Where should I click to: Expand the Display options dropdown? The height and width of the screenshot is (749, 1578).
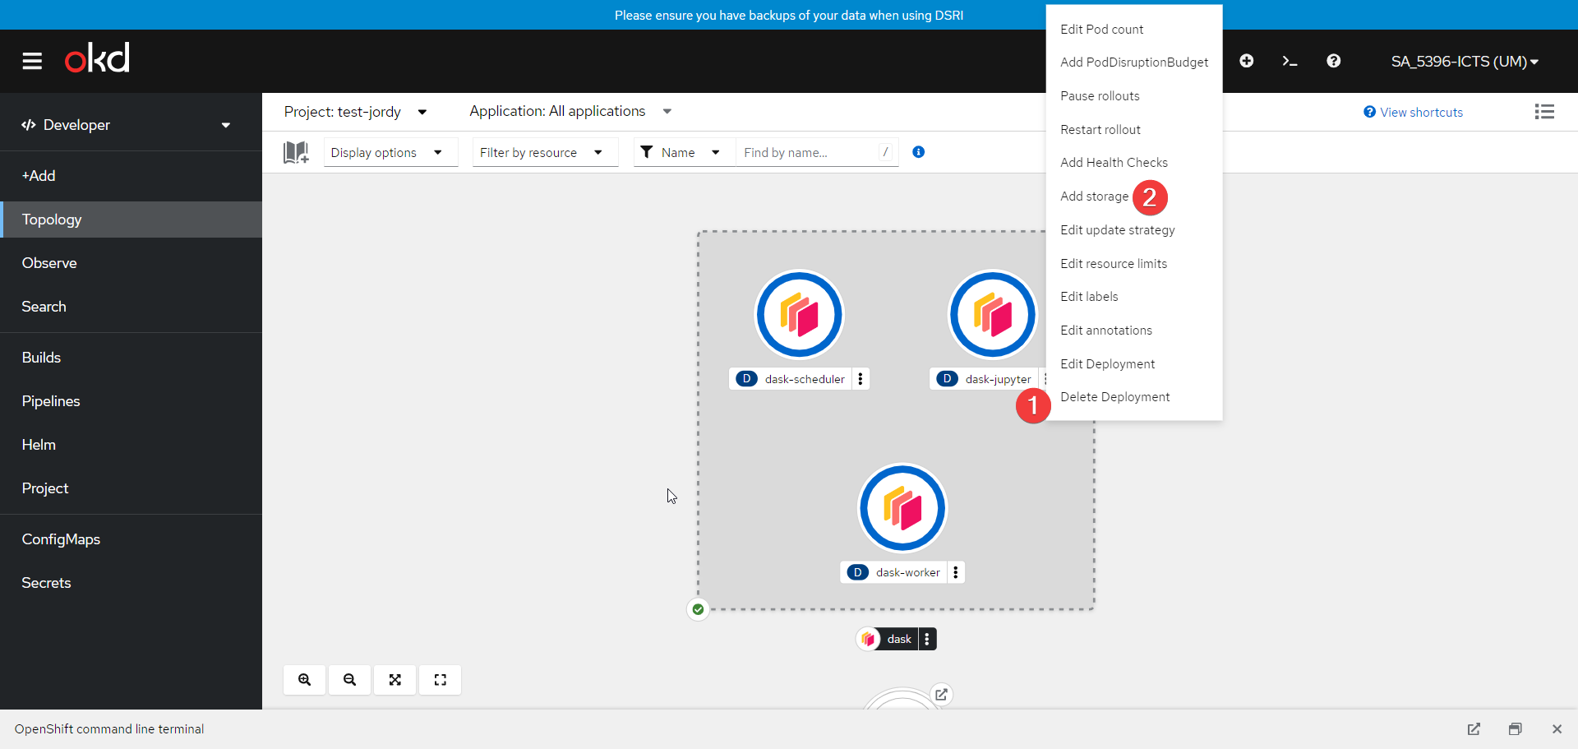point(390,153)
